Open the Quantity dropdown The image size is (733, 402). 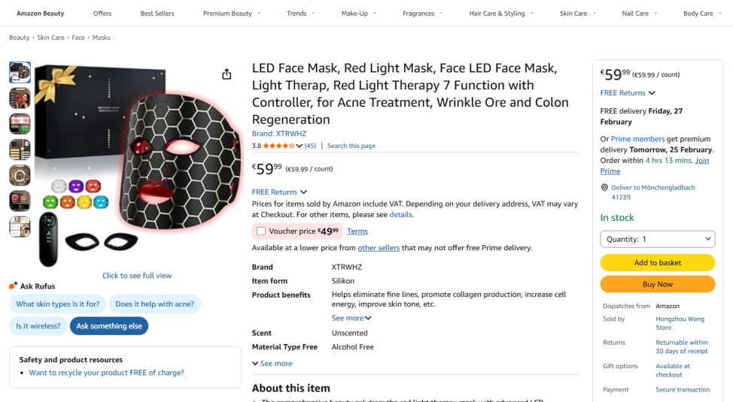coord(657,239)
